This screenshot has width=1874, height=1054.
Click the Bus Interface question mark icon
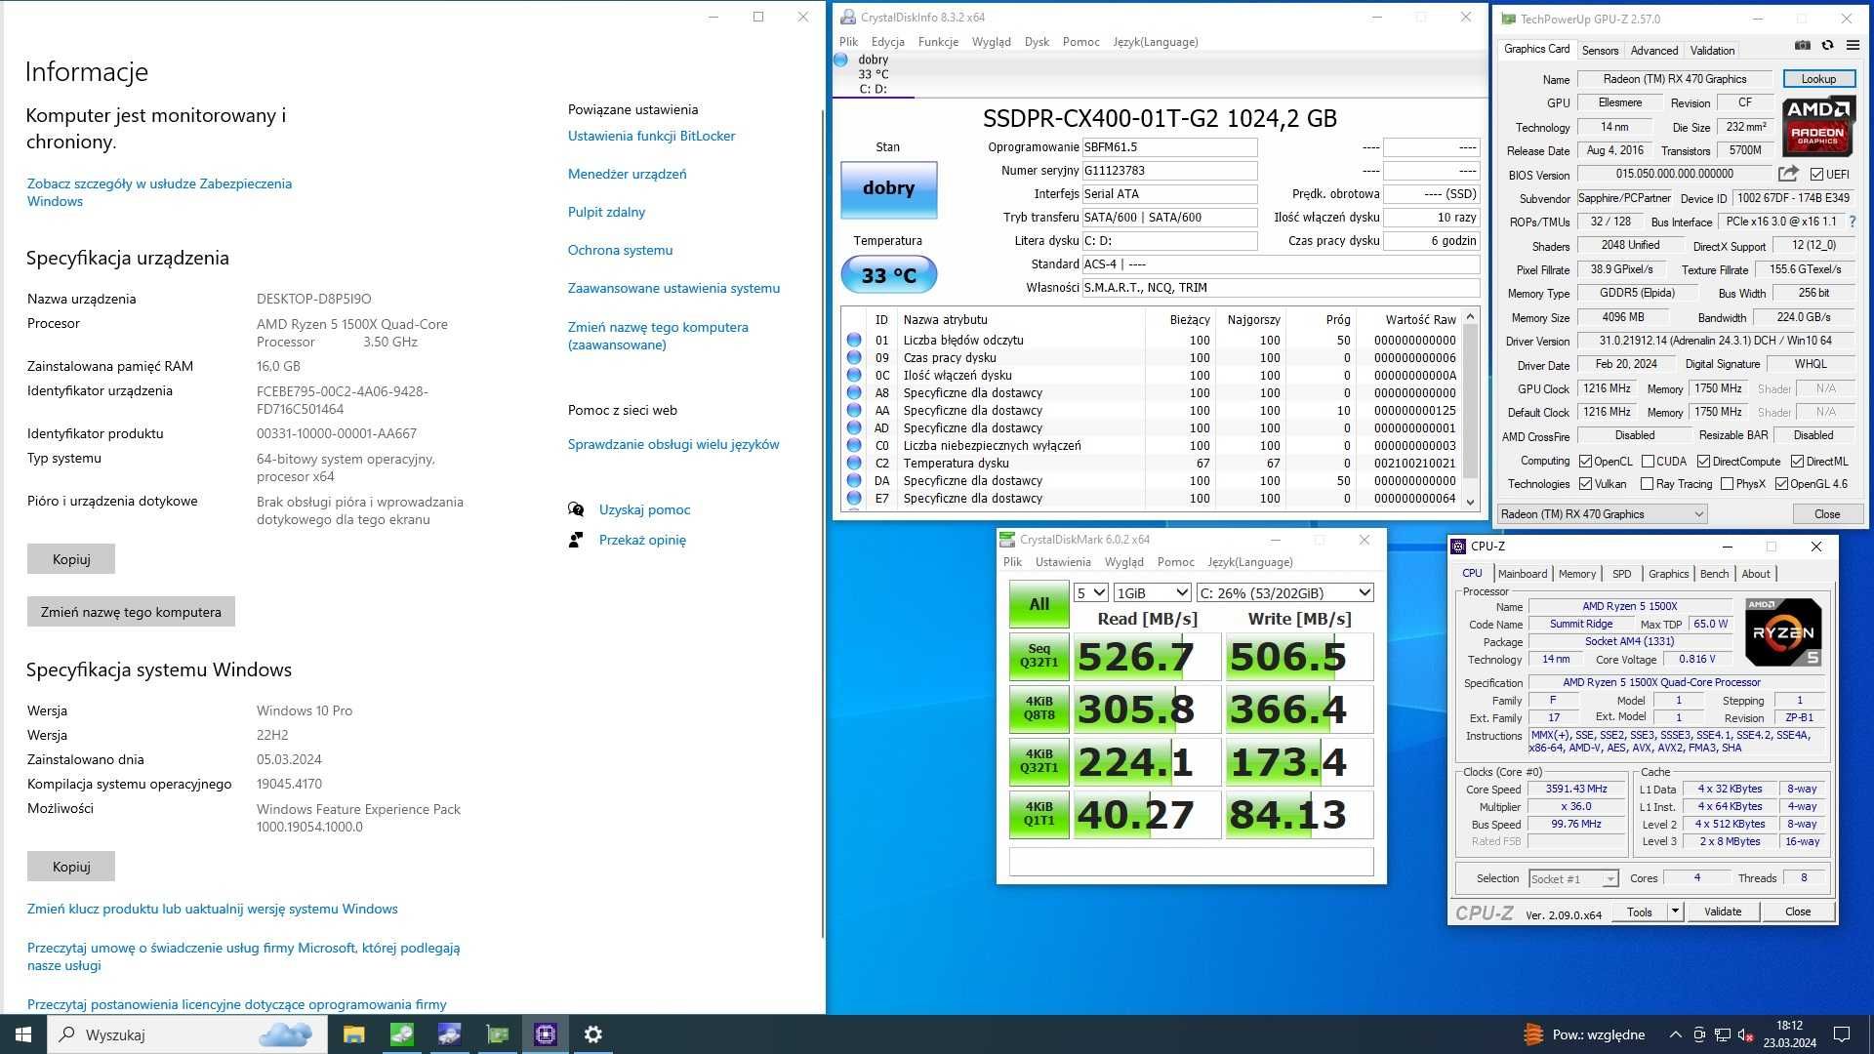(1852, 222)
